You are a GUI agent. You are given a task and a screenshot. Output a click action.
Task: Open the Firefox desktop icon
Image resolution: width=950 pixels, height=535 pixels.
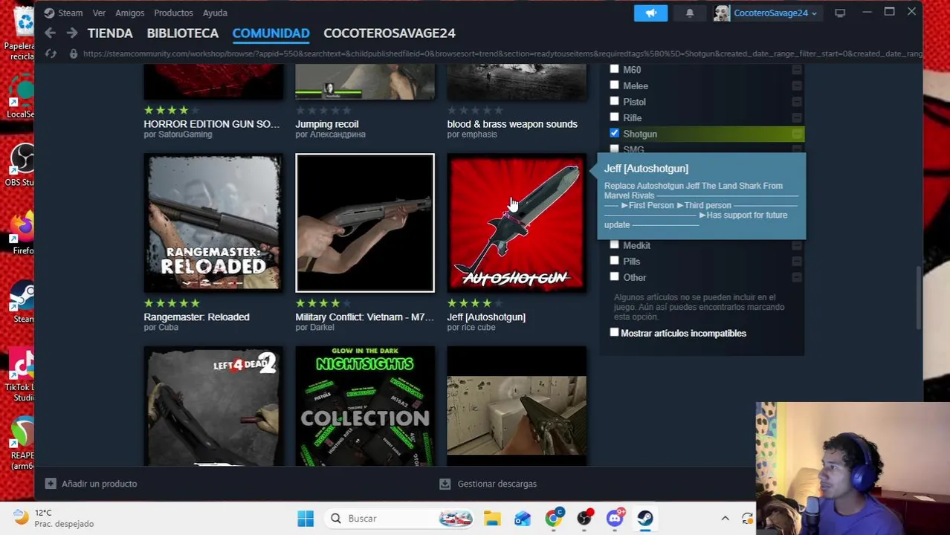[22, 233]
